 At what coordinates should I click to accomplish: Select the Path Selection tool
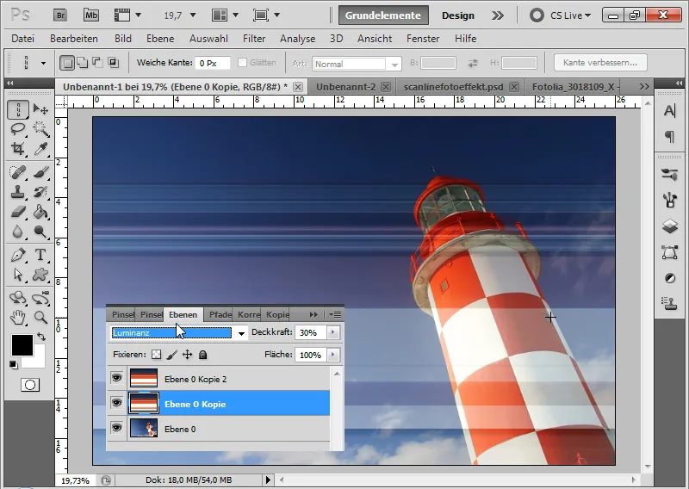click(17, 275)
